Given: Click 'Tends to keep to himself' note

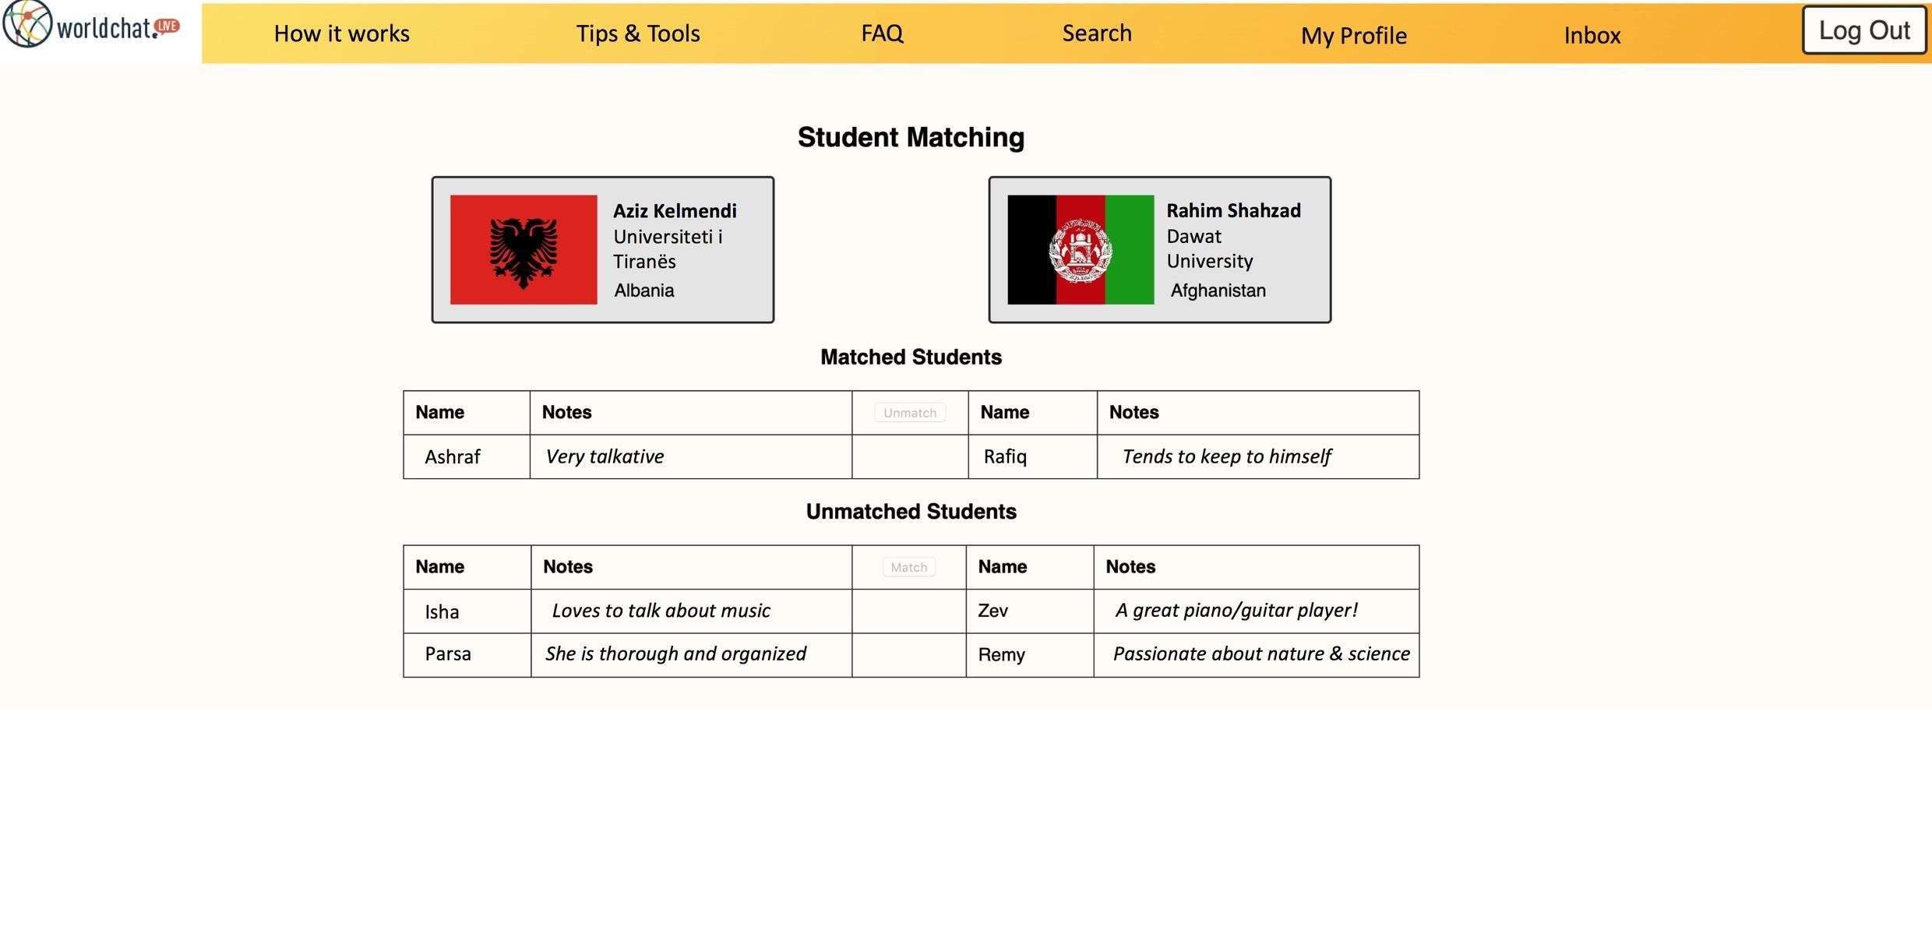Looking at the screenshot, I should 1226,456.
